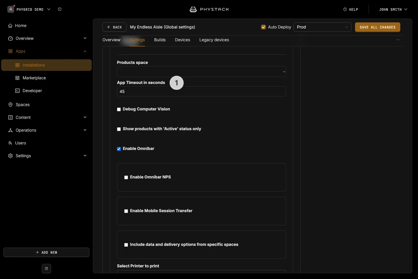Open Installations in the sidebar
Viewport: 418px width, 279px height.
click(x=46, y=65)
